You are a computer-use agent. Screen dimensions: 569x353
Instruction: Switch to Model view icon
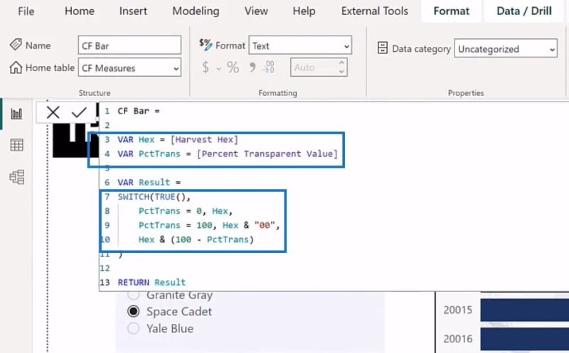point(16,177)
